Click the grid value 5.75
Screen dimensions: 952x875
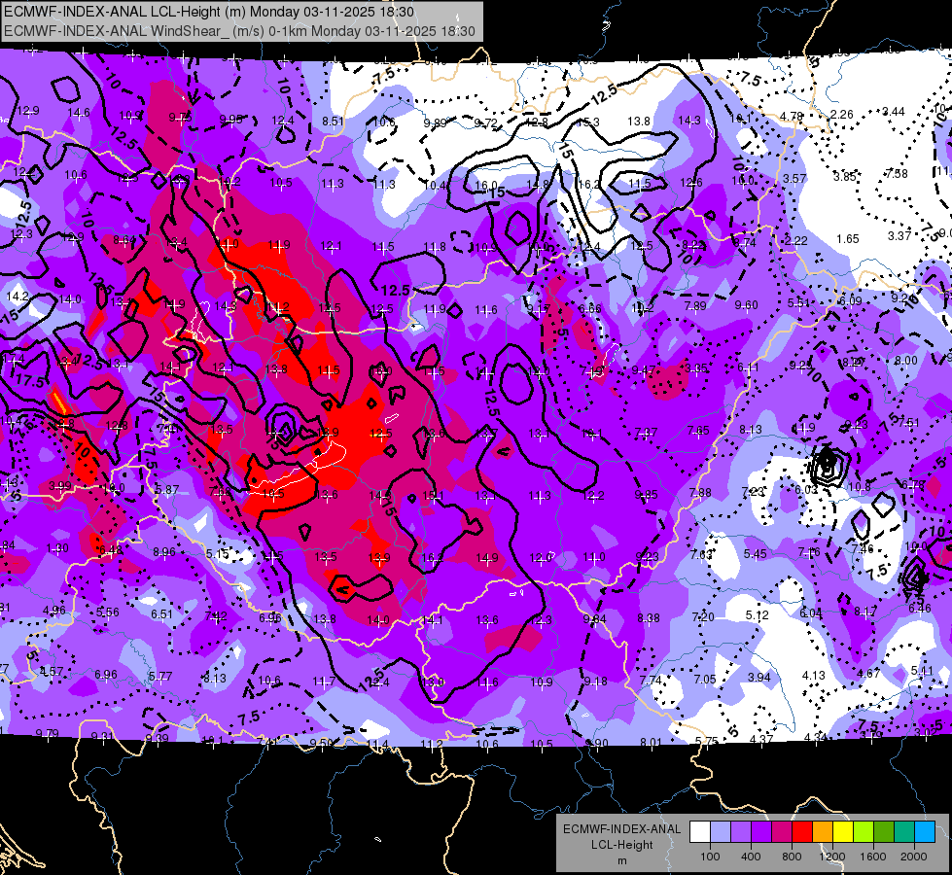pos(707,741)
